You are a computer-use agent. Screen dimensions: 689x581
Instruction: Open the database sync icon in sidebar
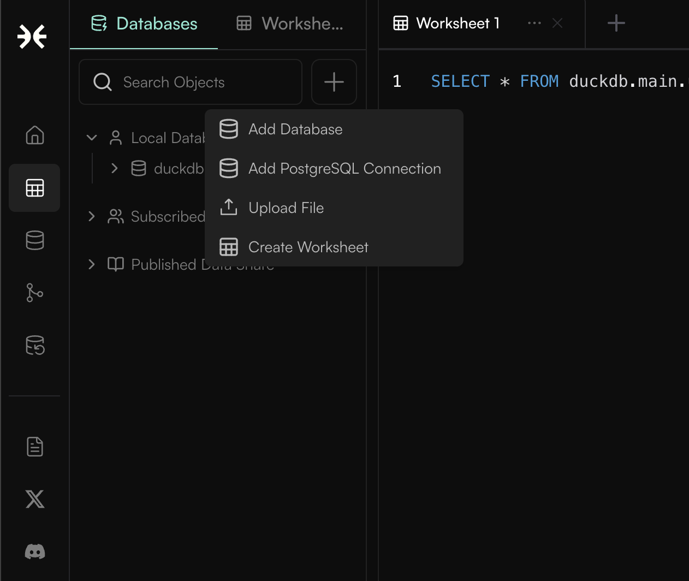pos(35,345)
